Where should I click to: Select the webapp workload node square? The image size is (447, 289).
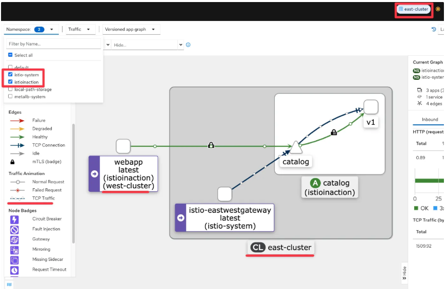coord(123,146)
